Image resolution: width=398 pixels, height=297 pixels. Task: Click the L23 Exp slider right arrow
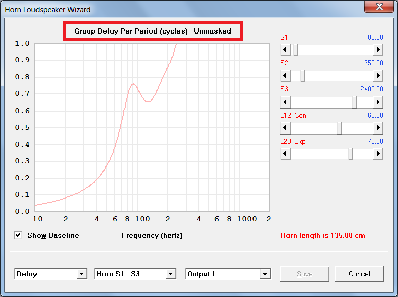pos(378,154)
